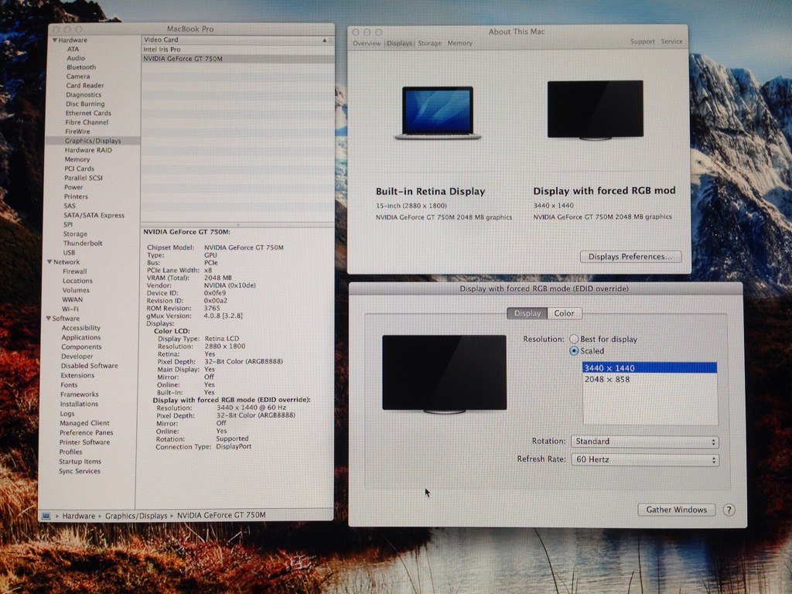Open the Rotation dropdown set to Standard
This screenshot has height=594, width=792.
tap(645, 442)
